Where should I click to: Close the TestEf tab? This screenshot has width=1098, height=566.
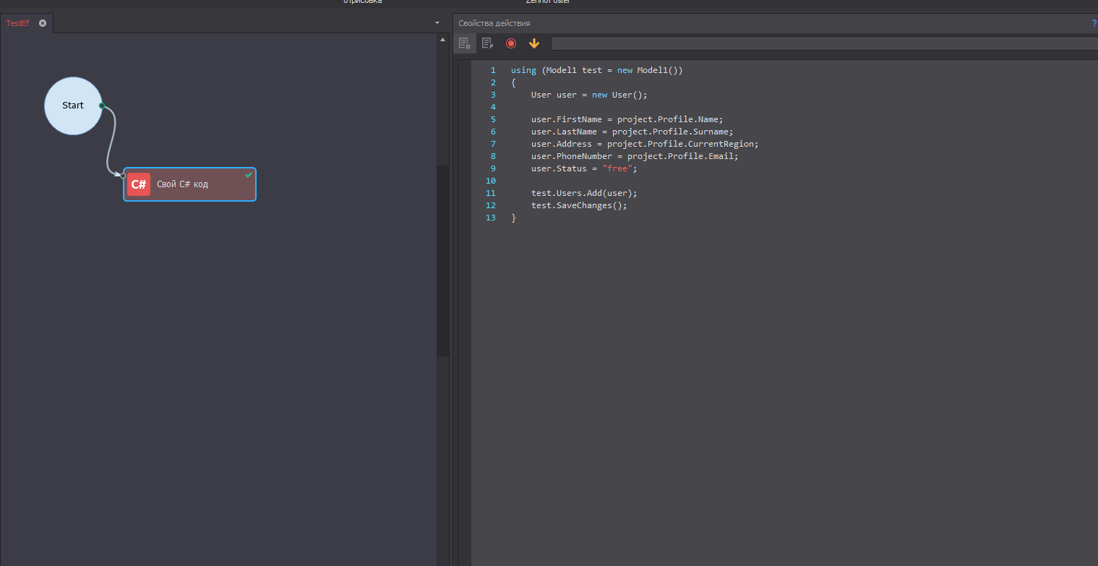point(43,23)
